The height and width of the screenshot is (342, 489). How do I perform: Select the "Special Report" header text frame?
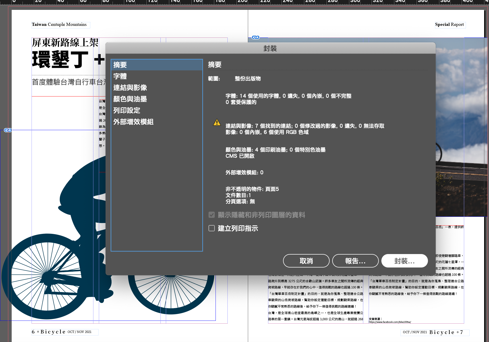449,25
